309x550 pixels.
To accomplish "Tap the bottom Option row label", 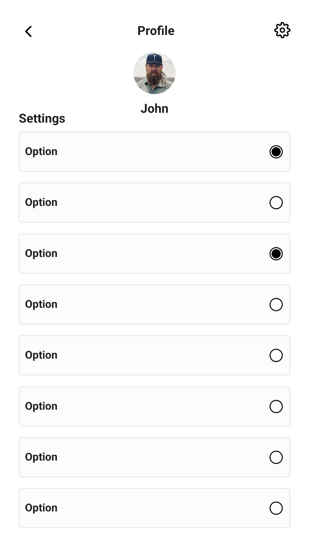I will coord(41,508).
